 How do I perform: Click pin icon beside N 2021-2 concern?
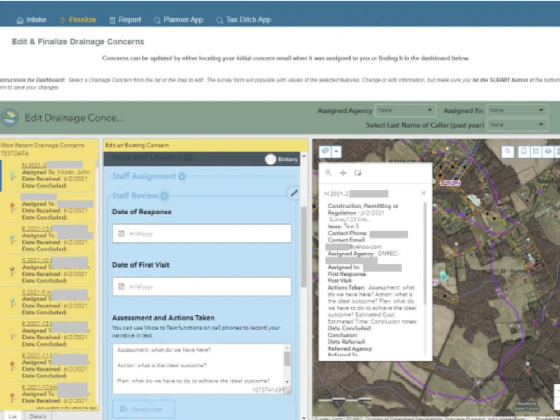pos(12,176)
